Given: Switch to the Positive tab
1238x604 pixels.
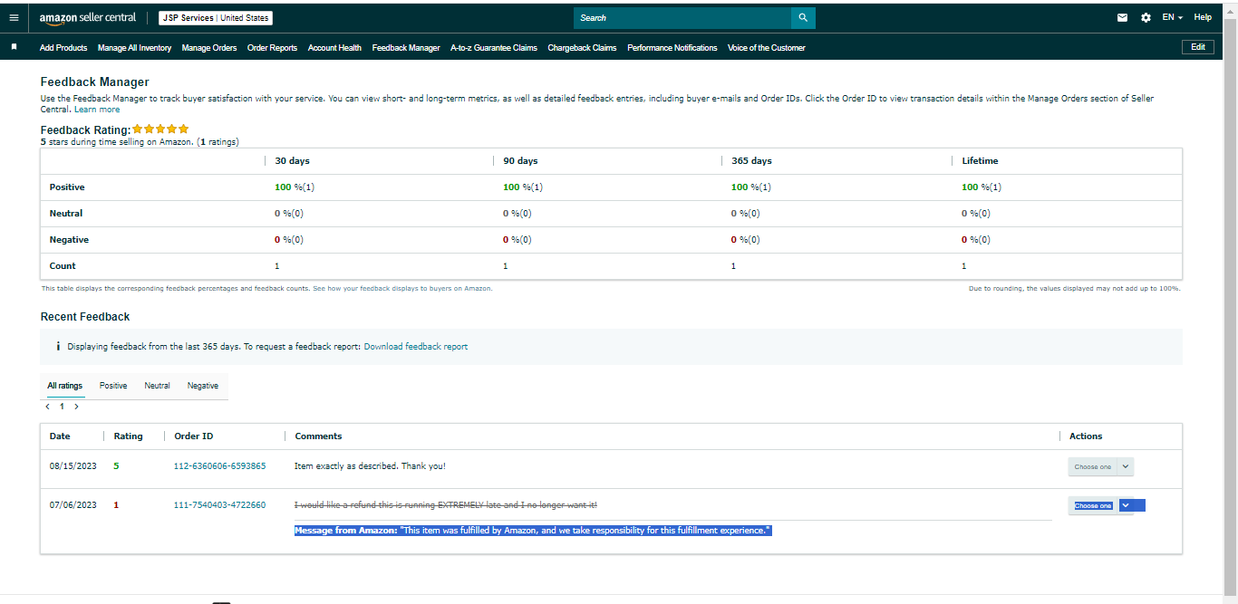Looking at the screenshot, I should (x=113, y=386).
